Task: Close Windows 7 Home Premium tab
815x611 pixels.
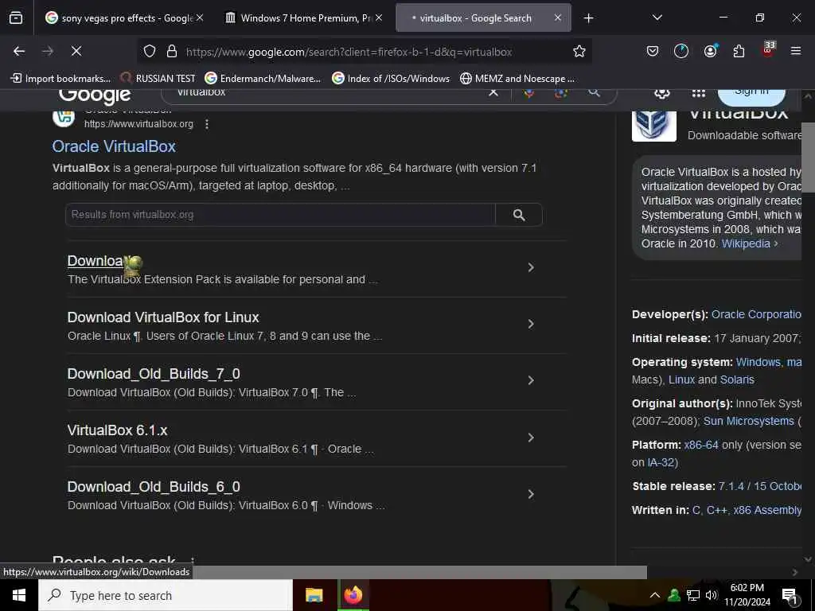Action: [x=379, y=18]
